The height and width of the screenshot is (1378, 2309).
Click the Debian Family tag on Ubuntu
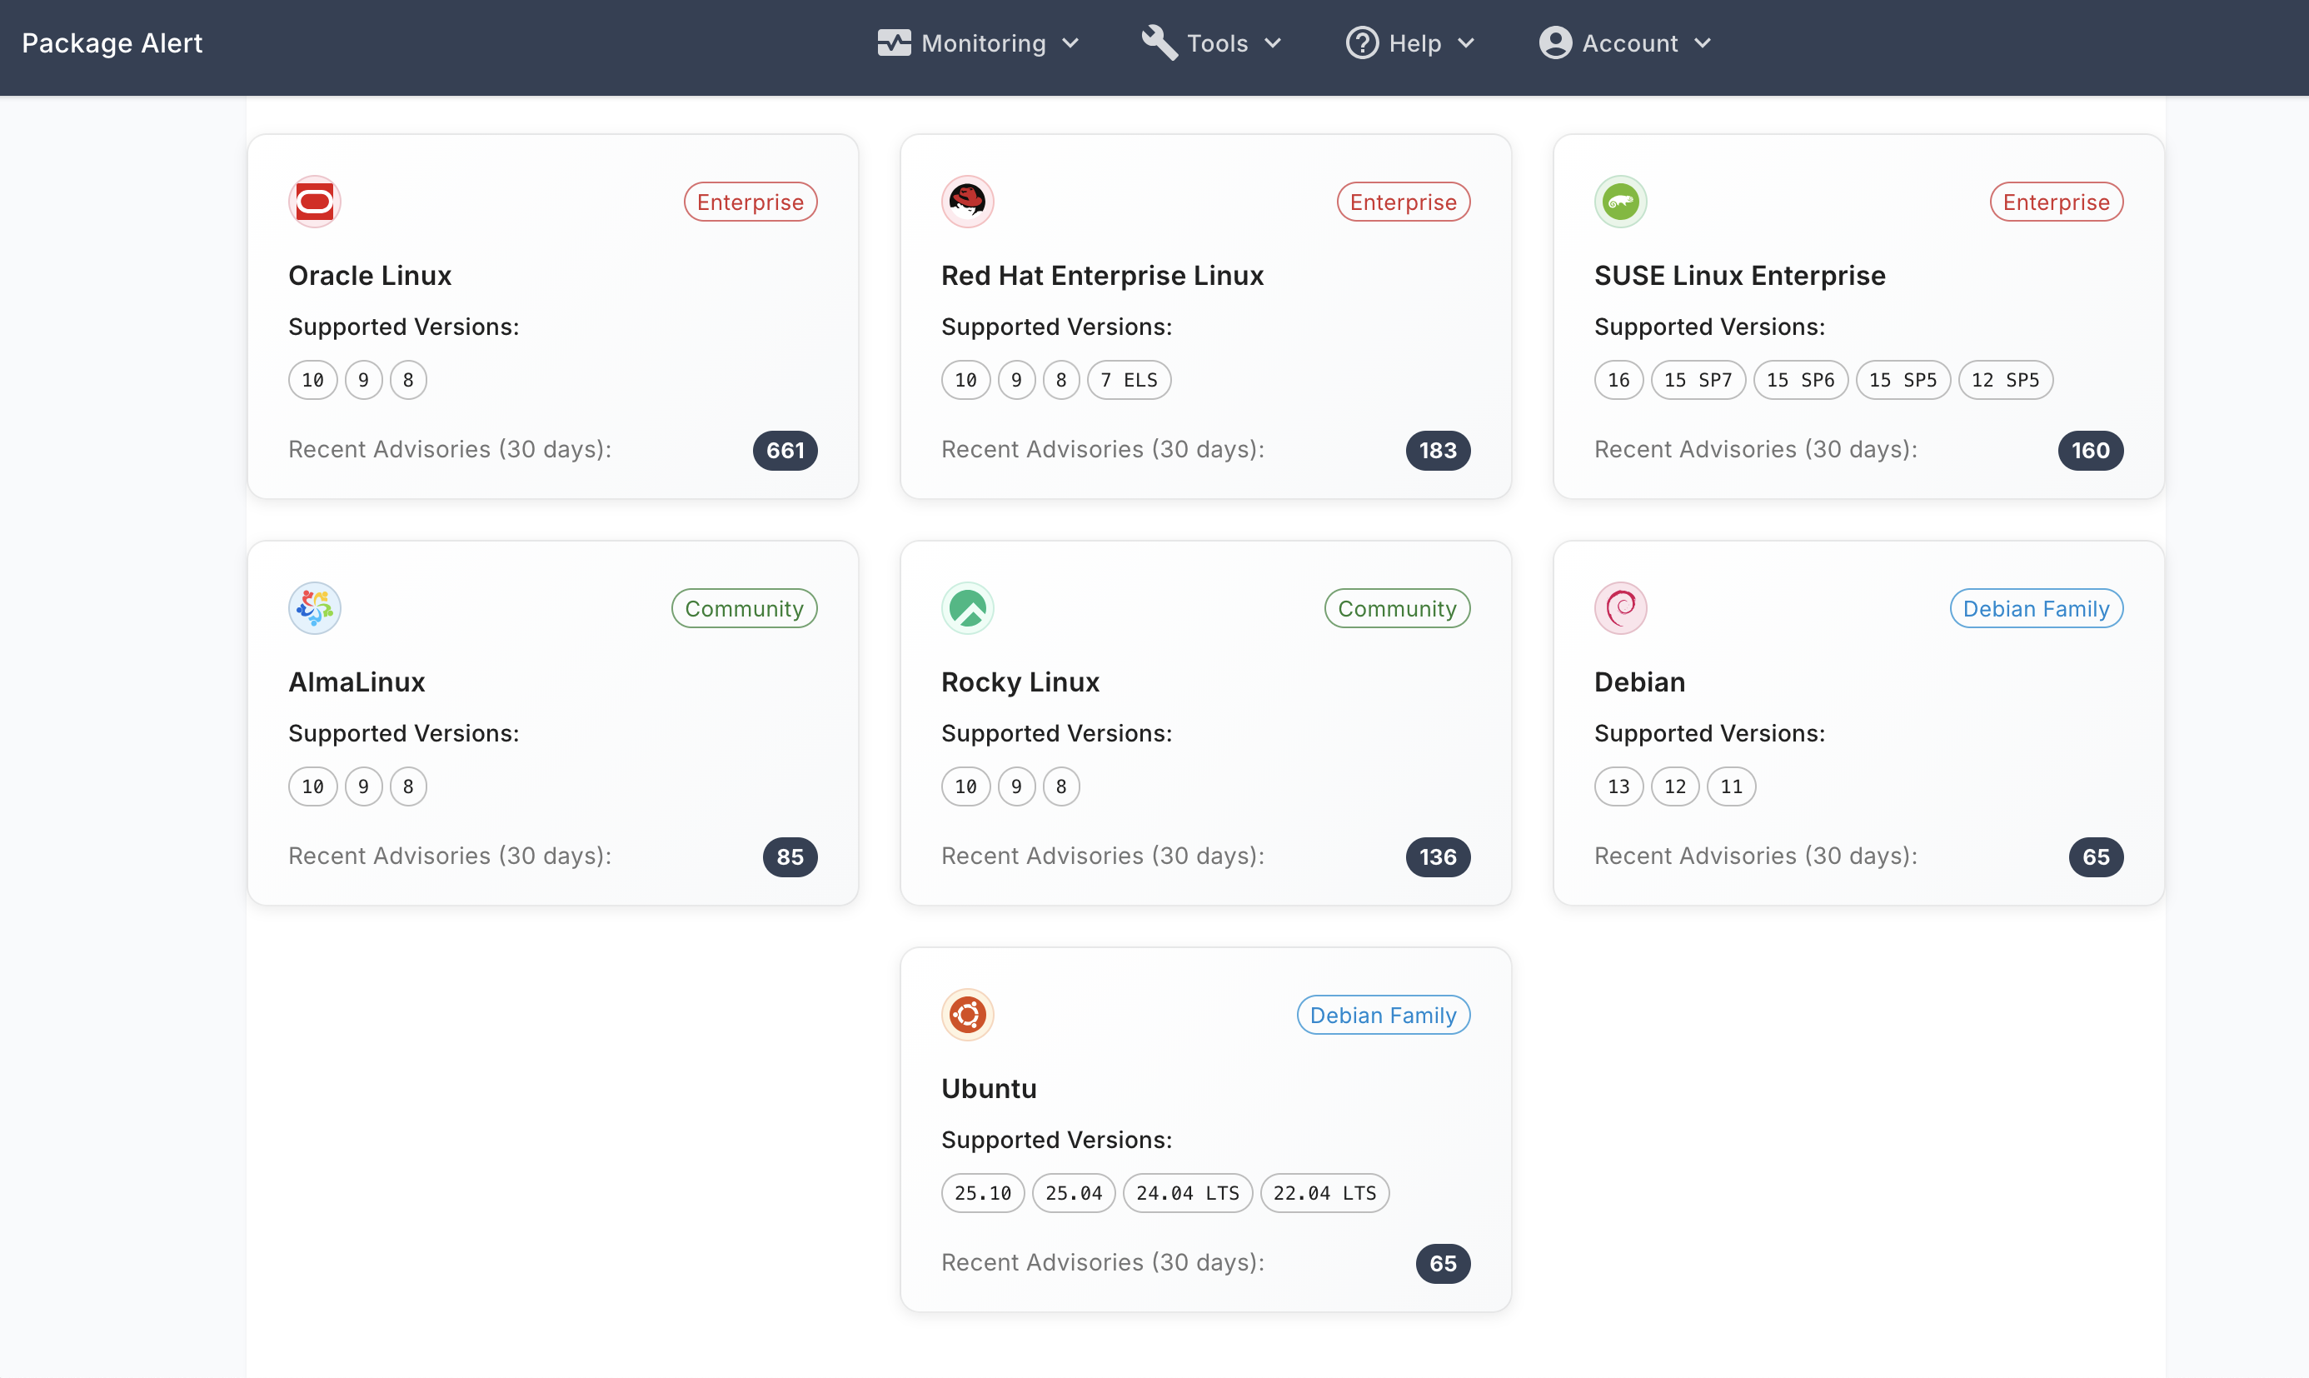pos(1383,1015)
